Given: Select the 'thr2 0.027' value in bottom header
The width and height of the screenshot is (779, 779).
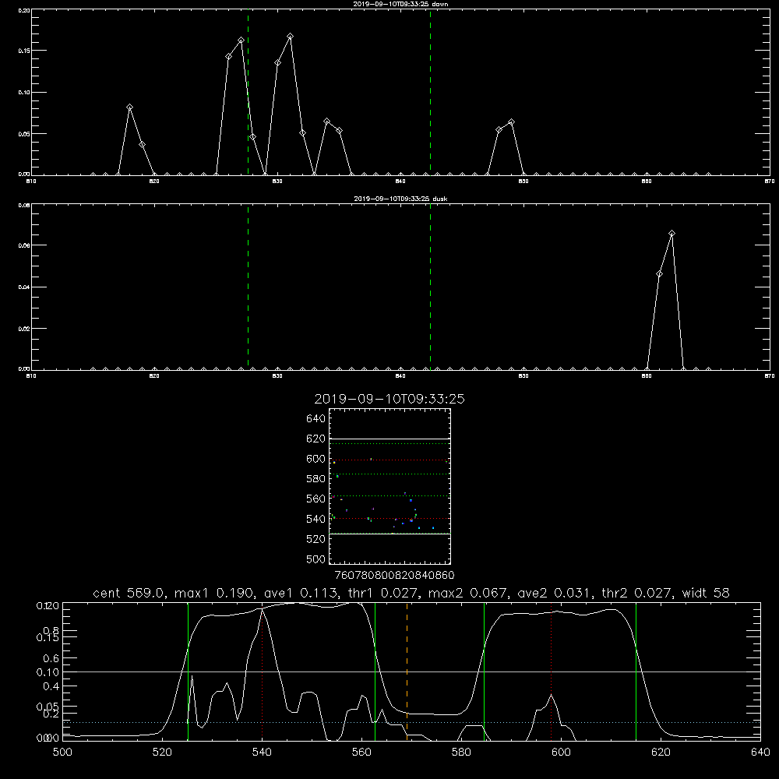Looking at the screenshot, I should [637, 593].
